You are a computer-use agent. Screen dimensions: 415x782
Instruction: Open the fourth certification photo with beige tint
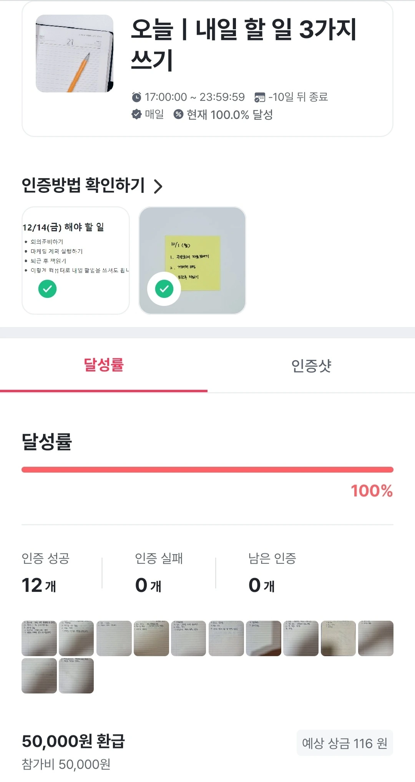coord(151,638)
